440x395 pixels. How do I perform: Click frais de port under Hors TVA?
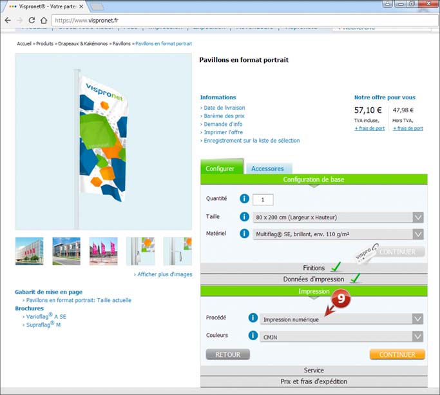click(x=408, y=128)
